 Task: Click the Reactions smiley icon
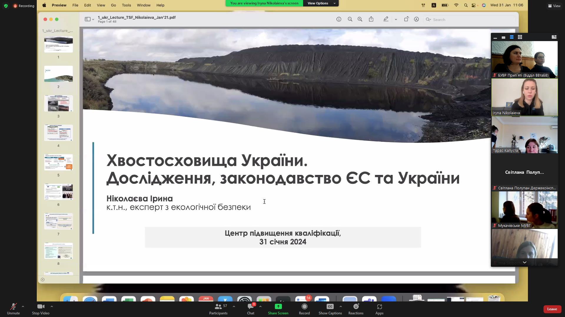pyautogui.click(x=356, y=306)
